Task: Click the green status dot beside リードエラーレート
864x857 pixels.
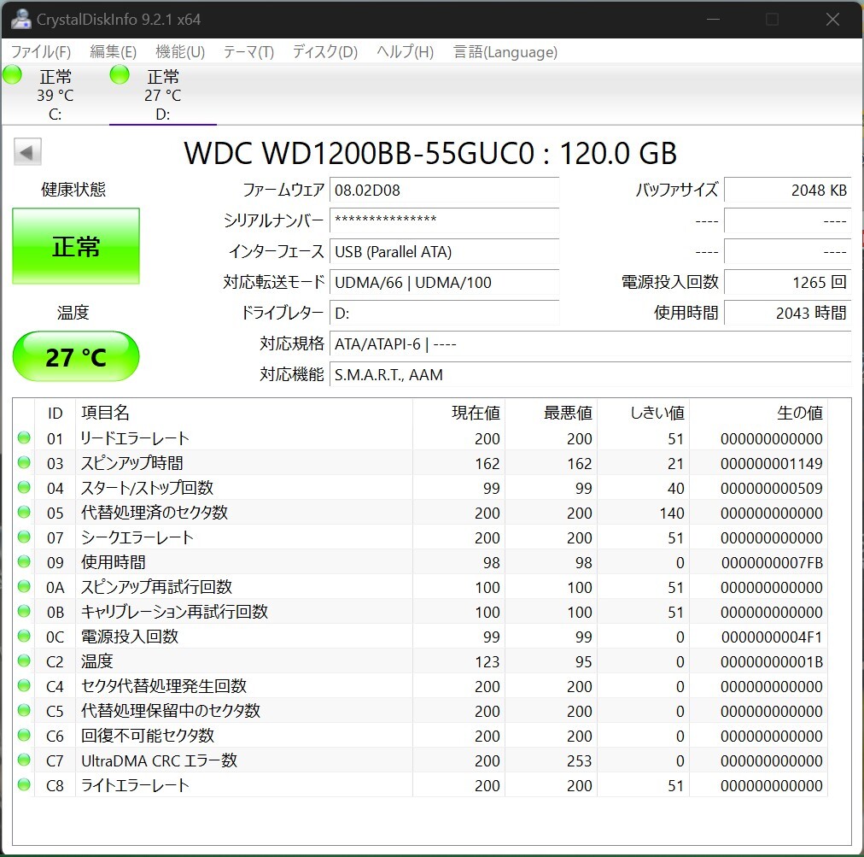Action: 23,438
